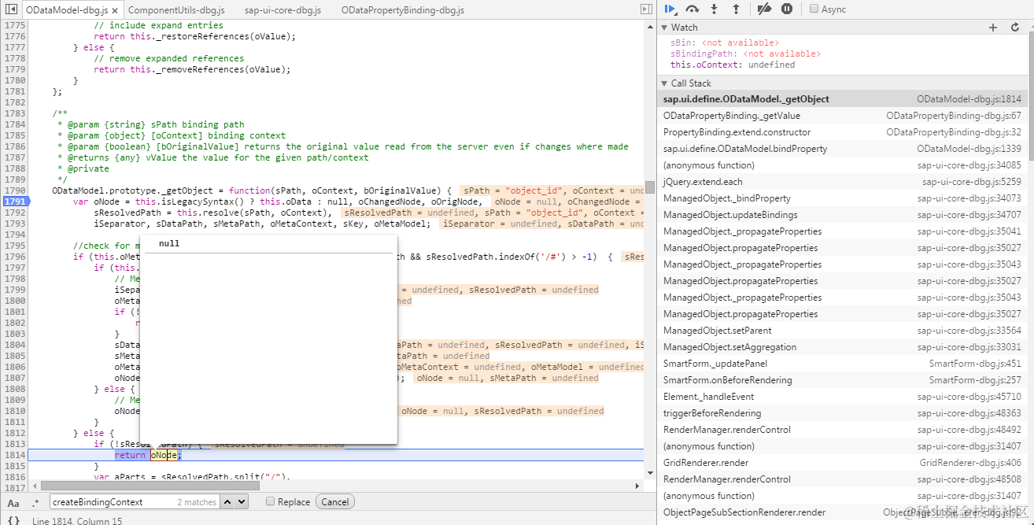Select ManagedObject.setParent stack frame

click(842, 331)
